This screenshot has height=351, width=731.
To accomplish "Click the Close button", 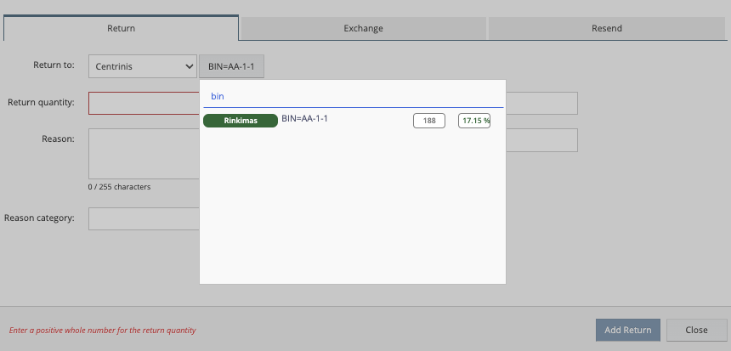I will tap(696, 330).
